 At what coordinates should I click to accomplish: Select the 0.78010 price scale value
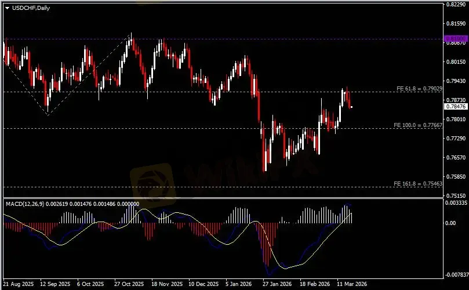click(456, 119)
